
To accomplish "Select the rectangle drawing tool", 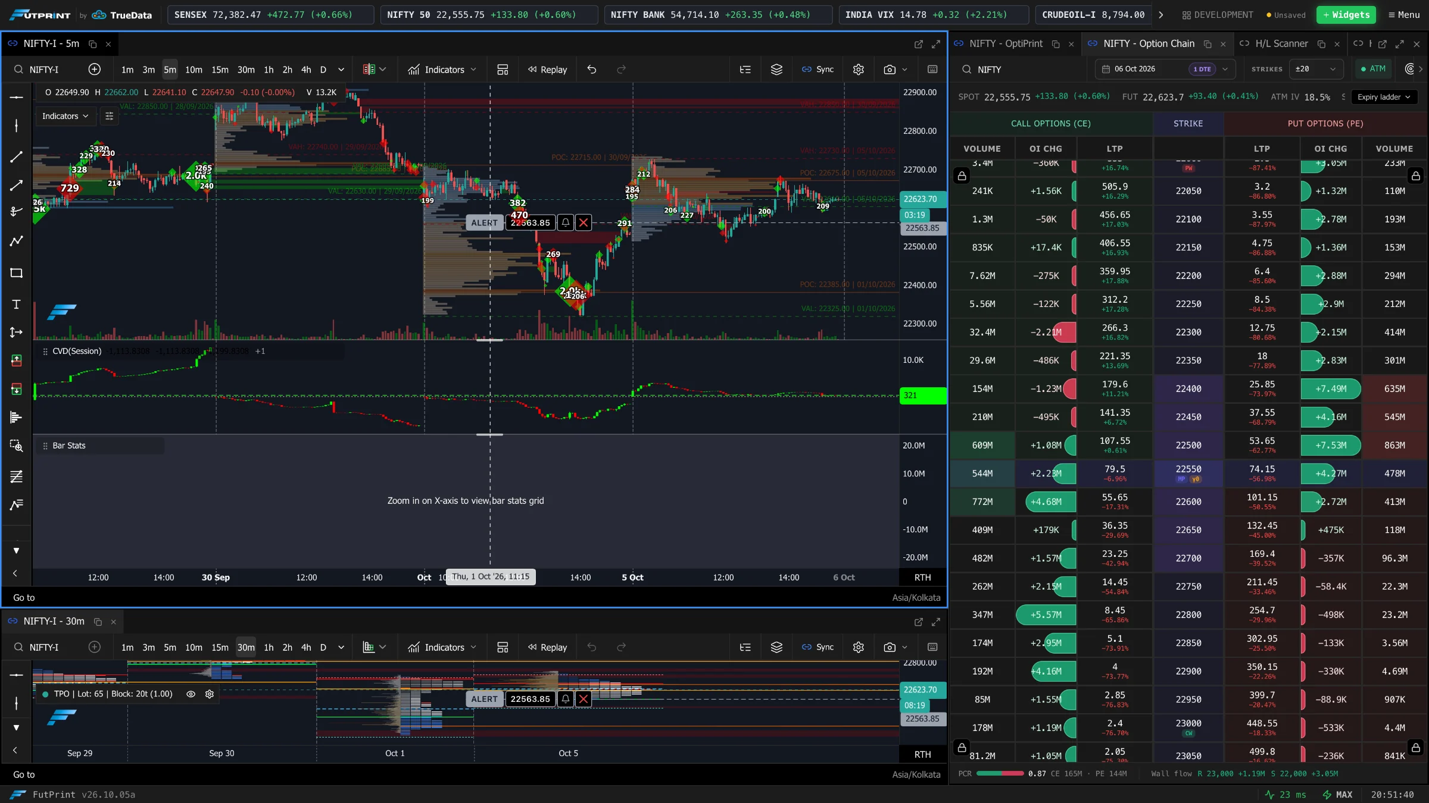I will 16,273.
